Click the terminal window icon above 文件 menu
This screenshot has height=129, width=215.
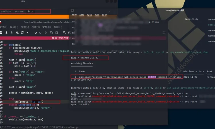pyautogui.click(x=72, y=11)
